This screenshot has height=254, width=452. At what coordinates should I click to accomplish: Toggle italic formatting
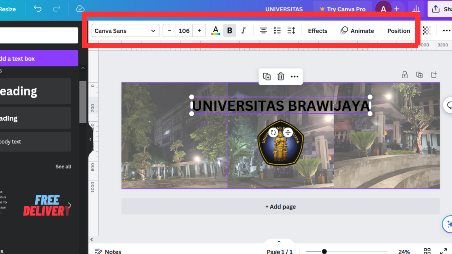pyautogui.click(x=243, y=31)
